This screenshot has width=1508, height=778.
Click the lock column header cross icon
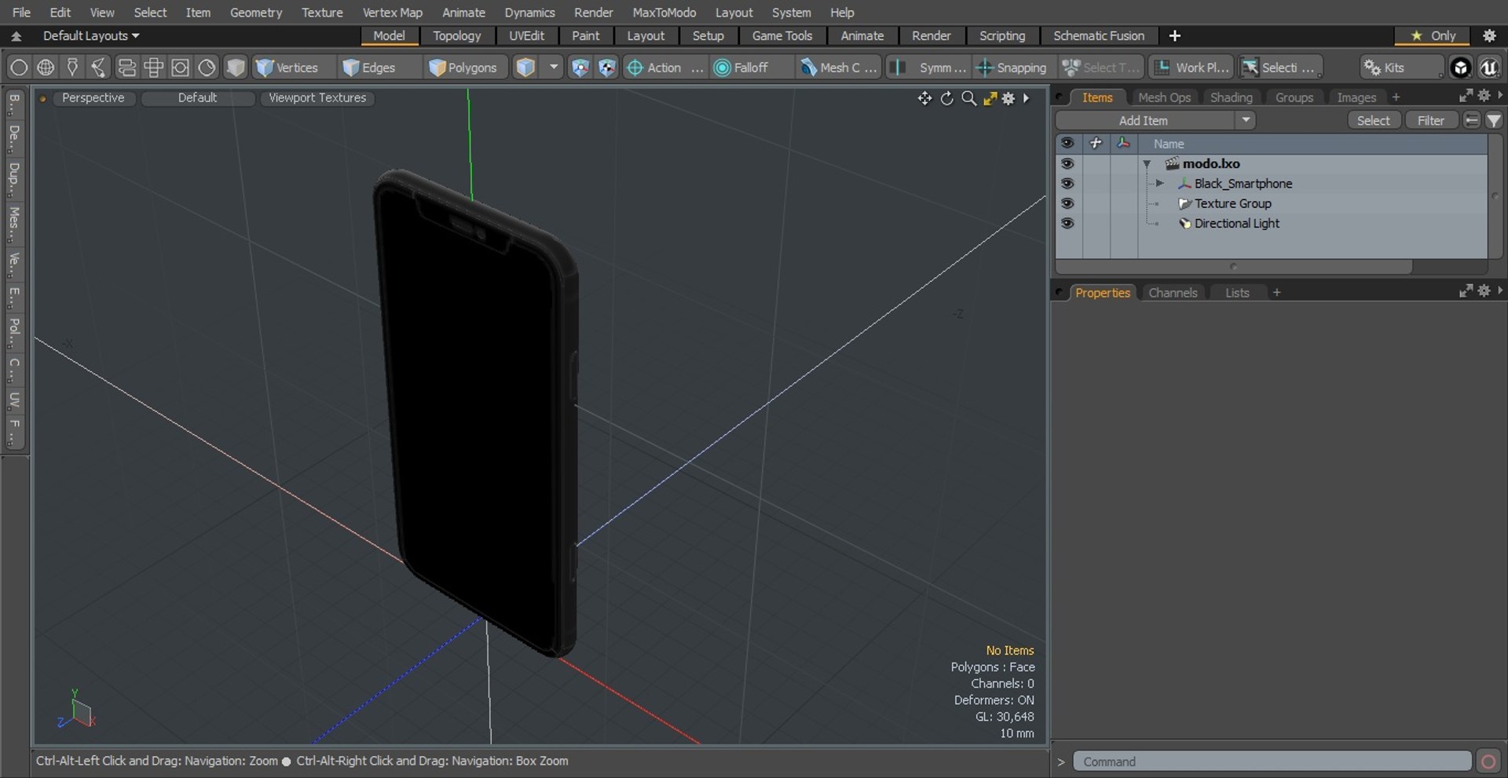click(x=1096, y=143)
